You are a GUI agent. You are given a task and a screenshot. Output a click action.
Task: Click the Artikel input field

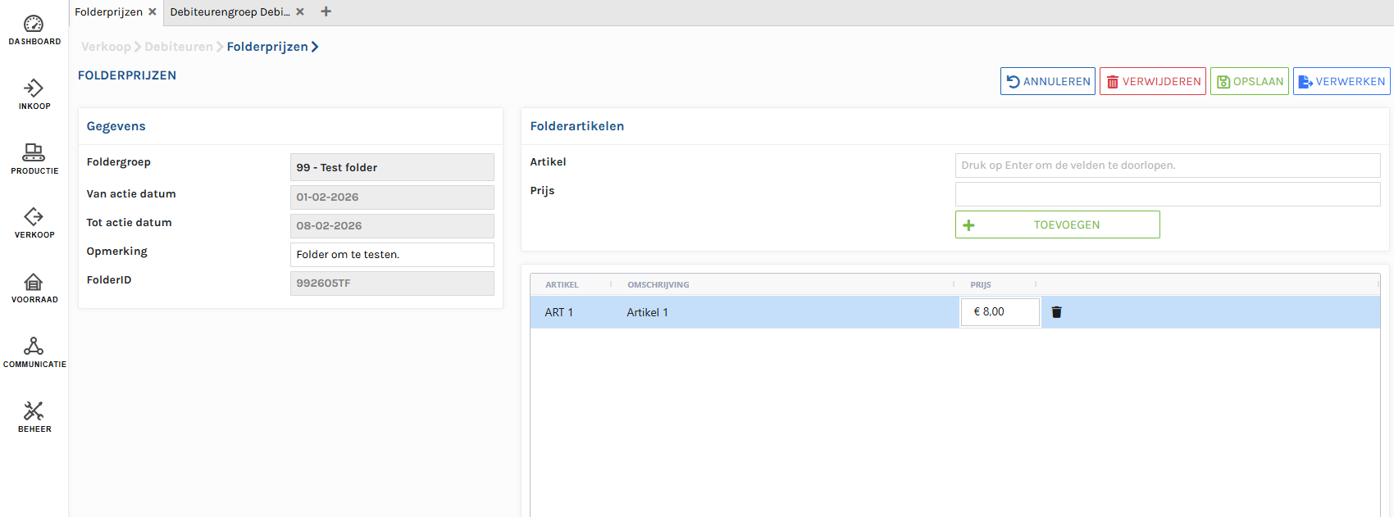click(1167, 166)
